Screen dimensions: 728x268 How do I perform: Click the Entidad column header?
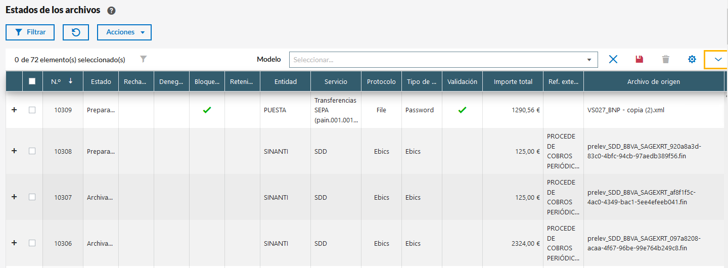point(285,81)
